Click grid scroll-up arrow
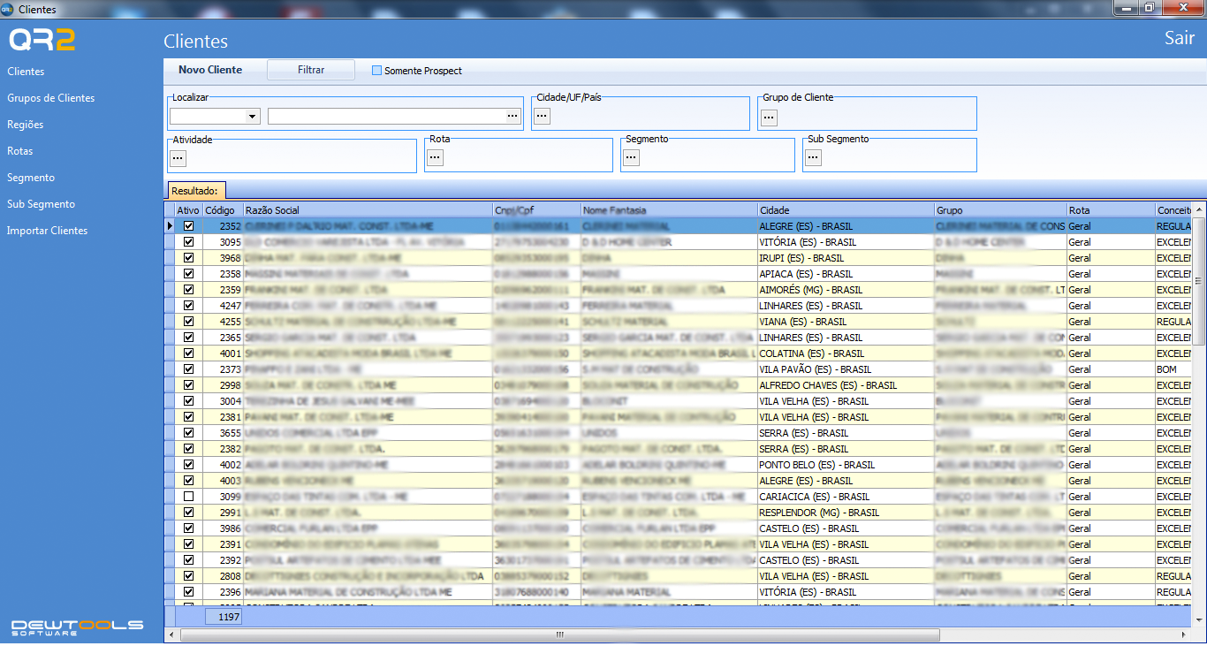1207x646 pixels. point(1199,210)
